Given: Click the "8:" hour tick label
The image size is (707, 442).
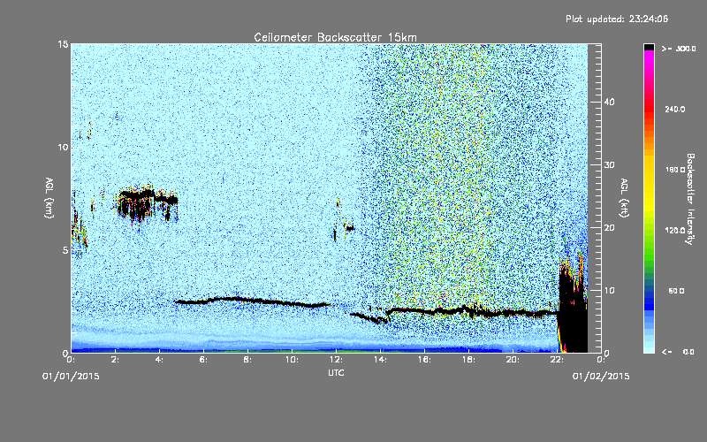Looking at the screenshot, I should pyautogui.click(x=247, y=360).
